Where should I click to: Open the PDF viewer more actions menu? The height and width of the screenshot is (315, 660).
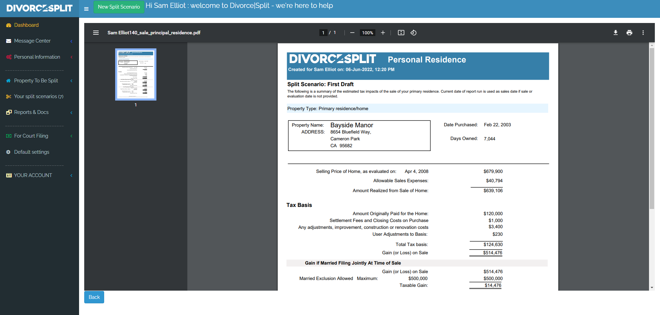643,33
